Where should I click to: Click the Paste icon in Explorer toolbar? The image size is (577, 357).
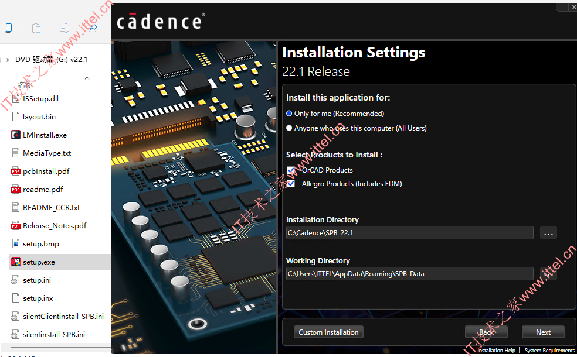pos(36,28)
